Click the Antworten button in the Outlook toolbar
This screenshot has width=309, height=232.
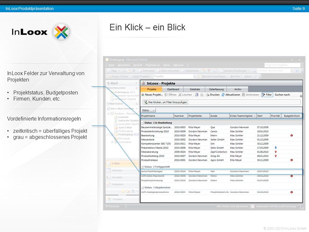click(147, 71)
